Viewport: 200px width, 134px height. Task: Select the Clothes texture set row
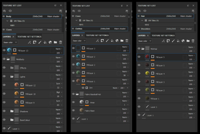pyautogui.click(x=100, y=29)
